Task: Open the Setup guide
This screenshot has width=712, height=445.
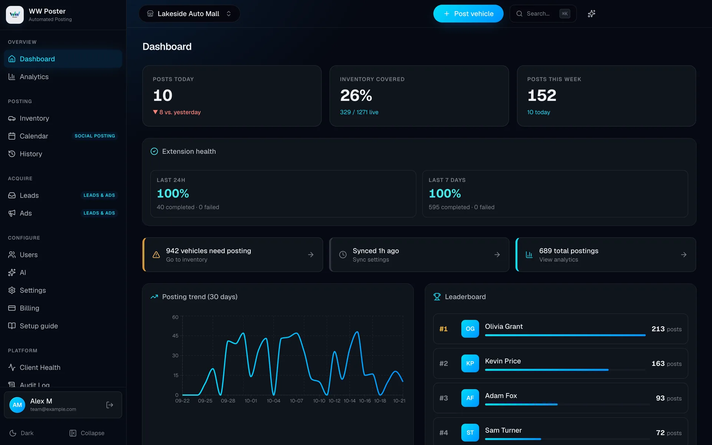Action: [63, 326]
